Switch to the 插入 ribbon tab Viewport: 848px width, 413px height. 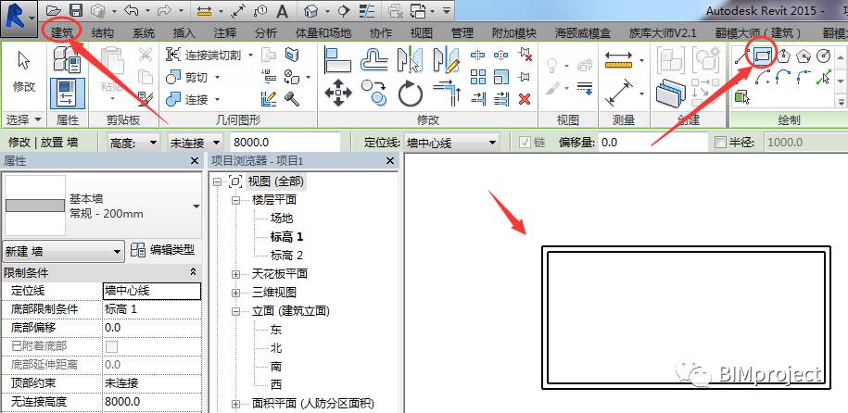(x=184, y=33)
